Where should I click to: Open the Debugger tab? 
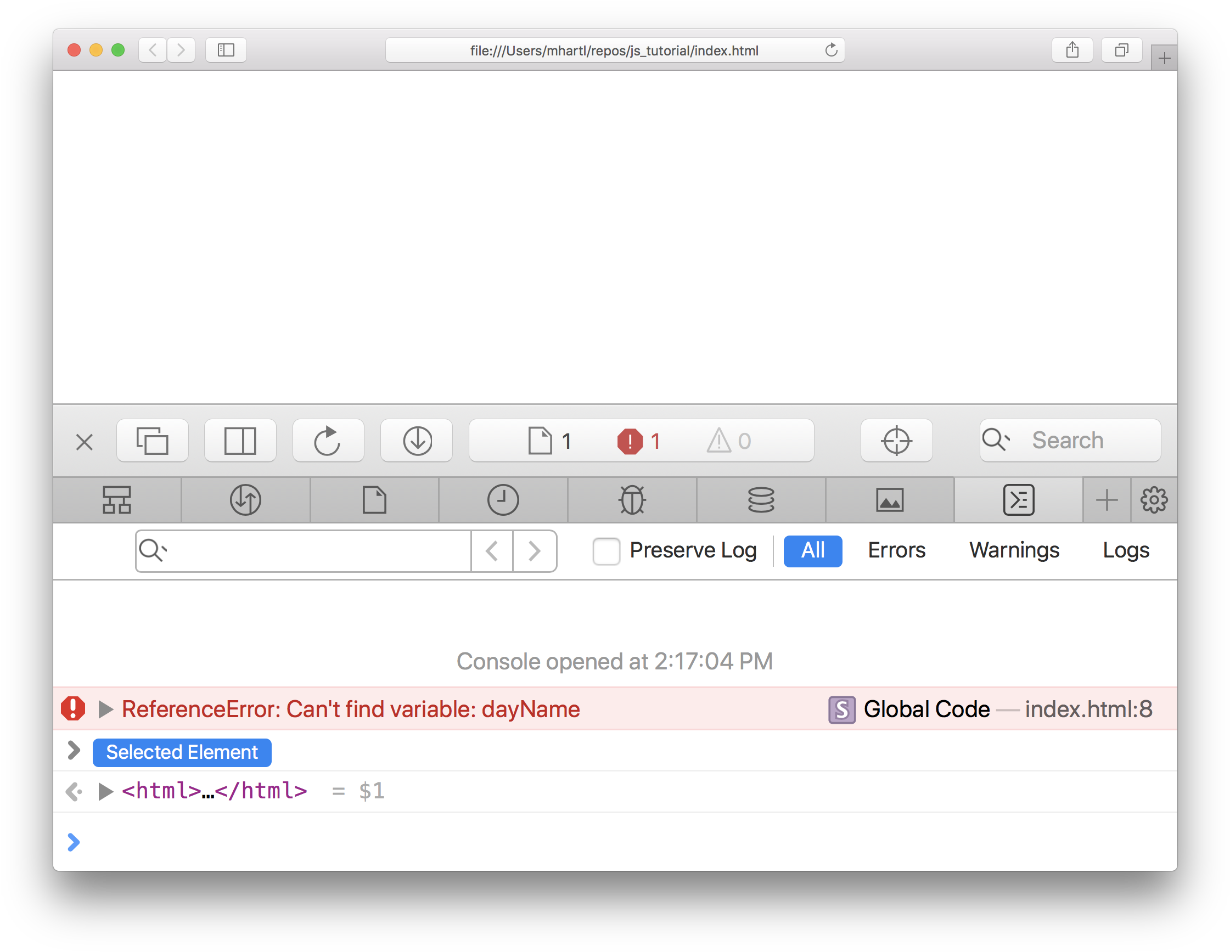[632, 500]
